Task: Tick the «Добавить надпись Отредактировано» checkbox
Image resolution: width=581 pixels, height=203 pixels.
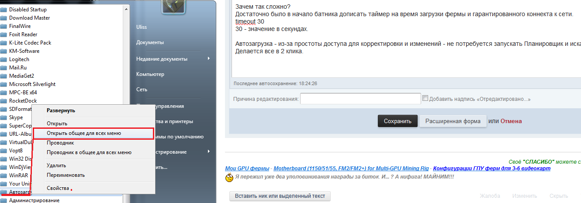Action: pyautogui.click(x=425, y=99)
